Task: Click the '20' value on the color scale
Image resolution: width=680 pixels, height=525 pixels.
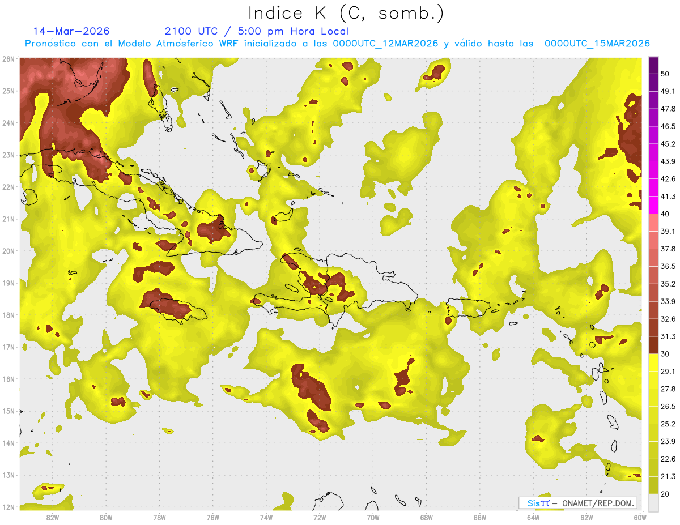Action: click(x=666, y=494)
